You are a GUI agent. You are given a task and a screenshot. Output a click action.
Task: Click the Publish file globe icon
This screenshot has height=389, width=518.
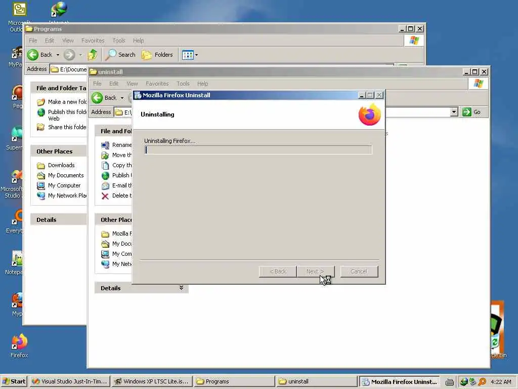(x=105, y=175)
